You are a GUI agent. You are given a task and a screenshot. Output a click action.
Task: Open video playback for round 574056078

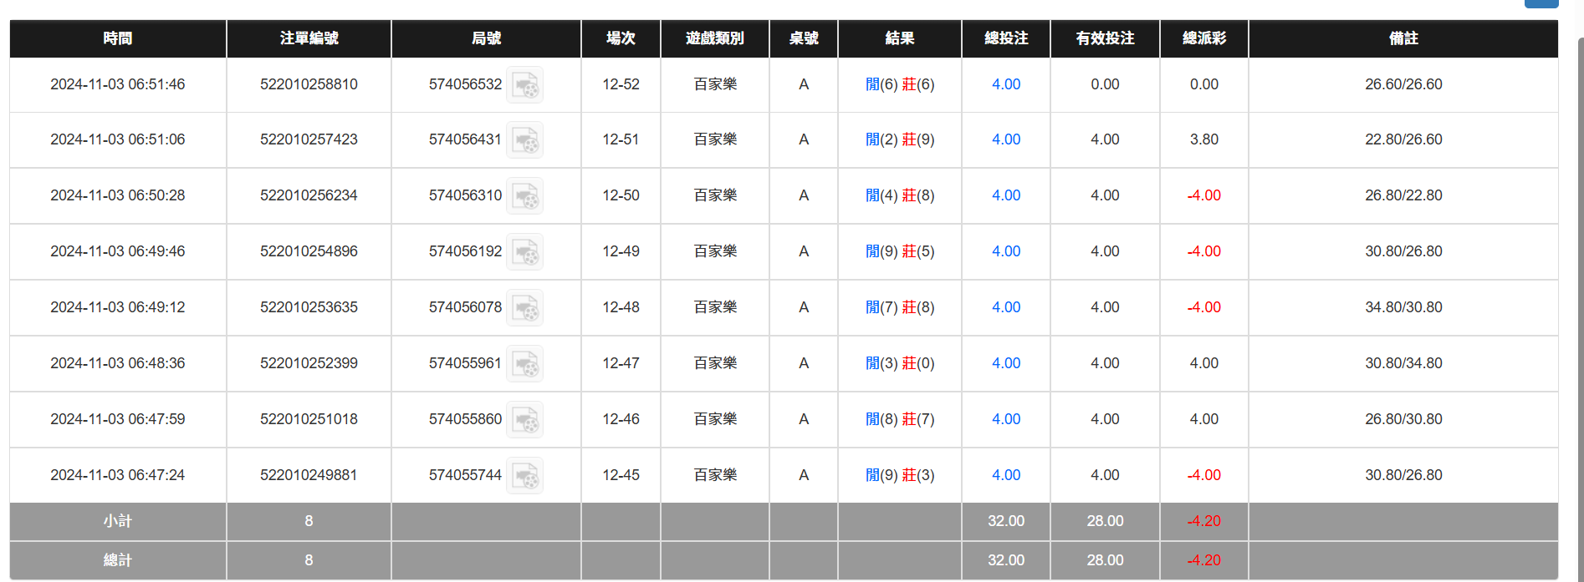pyautogui.click(x=525, y=307)
